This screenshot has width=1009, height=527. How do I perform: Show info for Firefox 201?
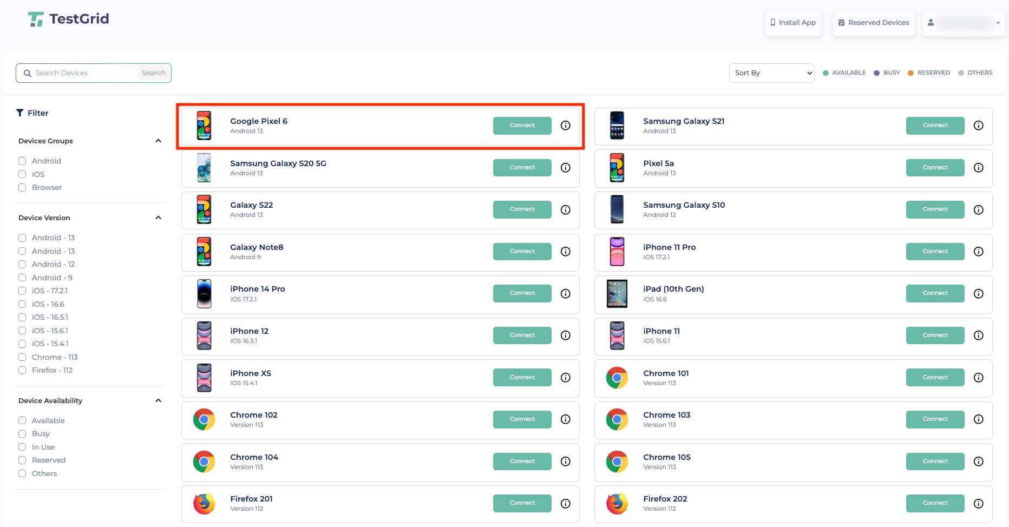pos(566,504)
